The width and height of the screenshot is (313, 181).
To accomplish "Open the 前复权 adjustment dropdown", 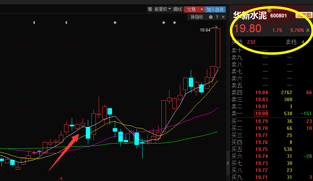I will (163, 9).
